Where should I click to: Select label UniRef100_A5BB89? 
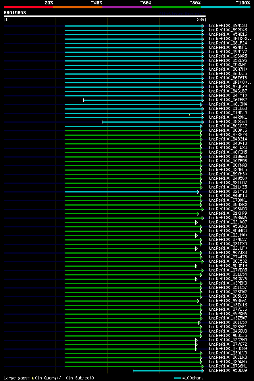coord(228,371)
